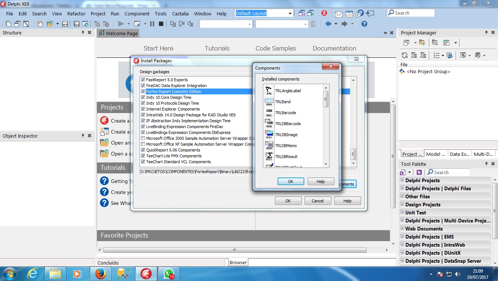This screenshot has height=281, width=498.
Task: Click the Save desktop layout icon
Action: tap(302, 13)
